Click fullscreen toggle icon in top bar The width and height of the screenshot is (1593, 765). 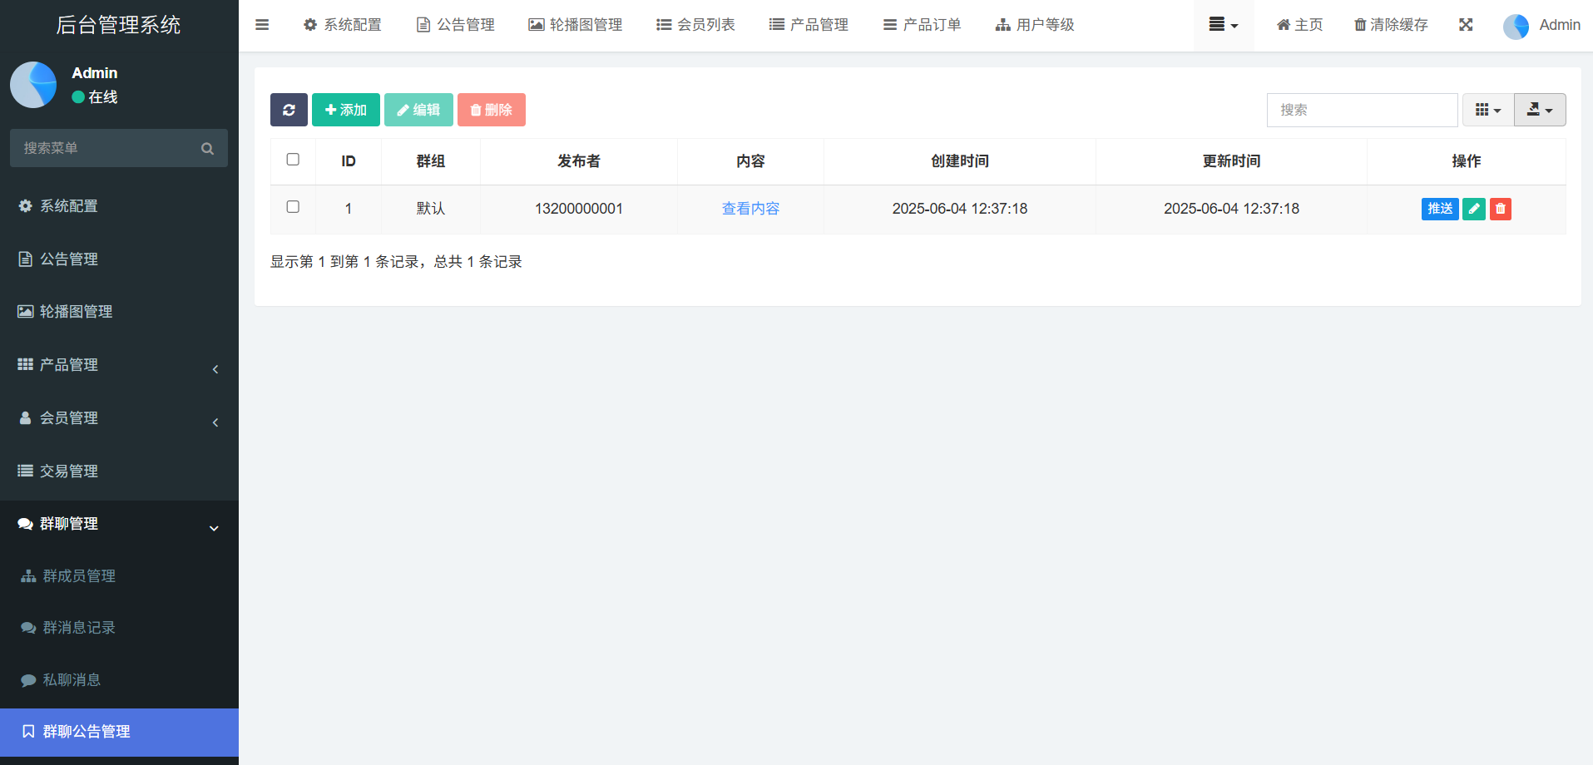pyautogui.click(x=1466, y=25)
